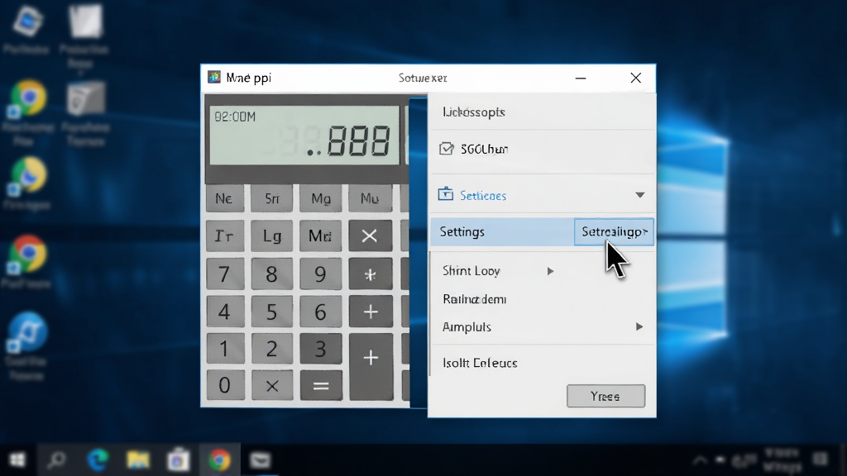Open the top-left desktop shortcut icon

click(x=27, y=22)
